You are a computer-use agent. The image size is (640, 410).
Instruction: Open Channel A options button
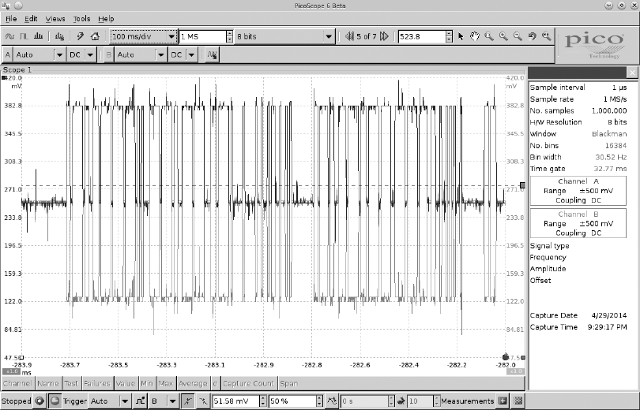[x=8, y=54]
